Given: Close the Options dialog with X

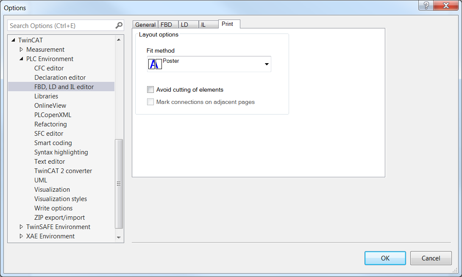Looking at the screenshot, I should 446,6.
